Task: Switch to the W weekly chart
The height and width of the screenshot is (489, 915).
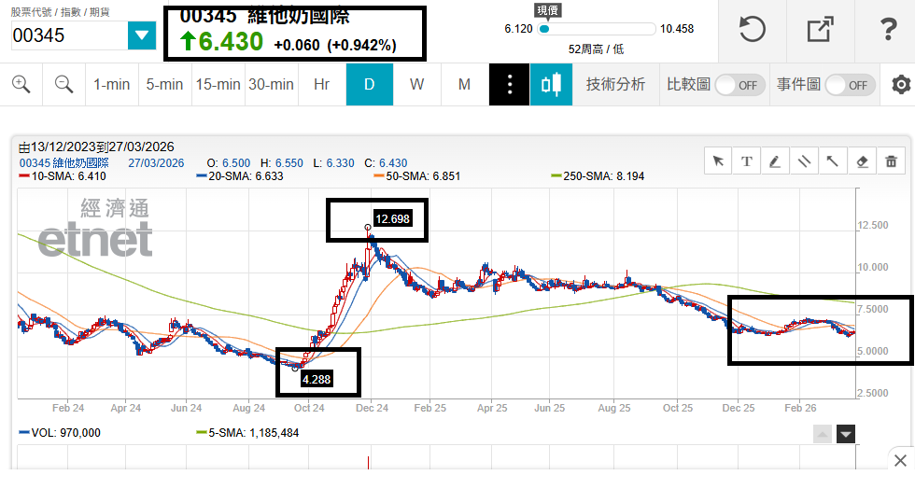Action: tap(416, 85)
